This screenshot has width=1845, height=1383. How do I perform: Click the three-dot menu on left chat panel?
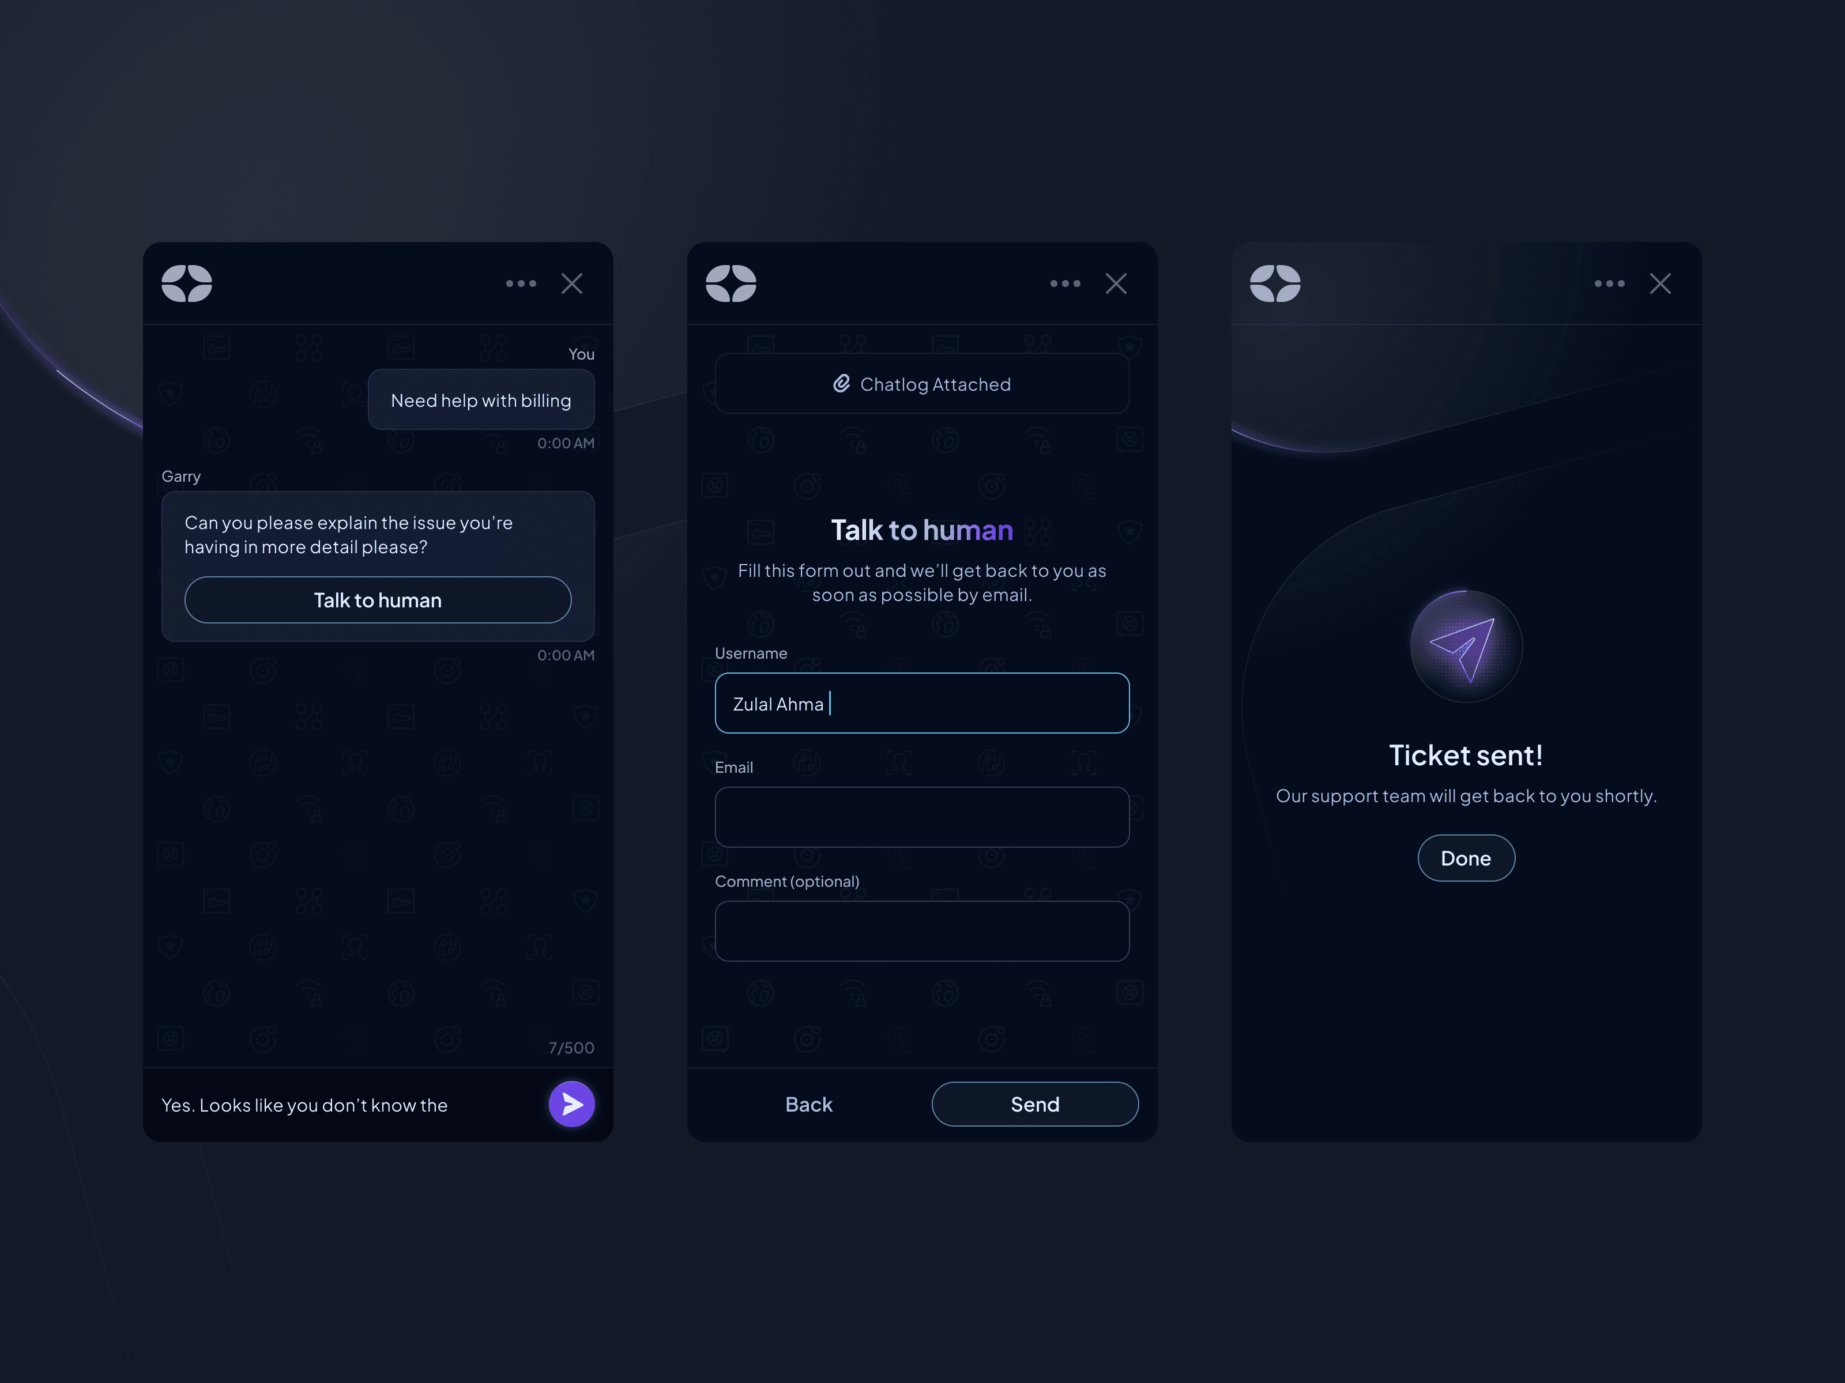(520, 282)
